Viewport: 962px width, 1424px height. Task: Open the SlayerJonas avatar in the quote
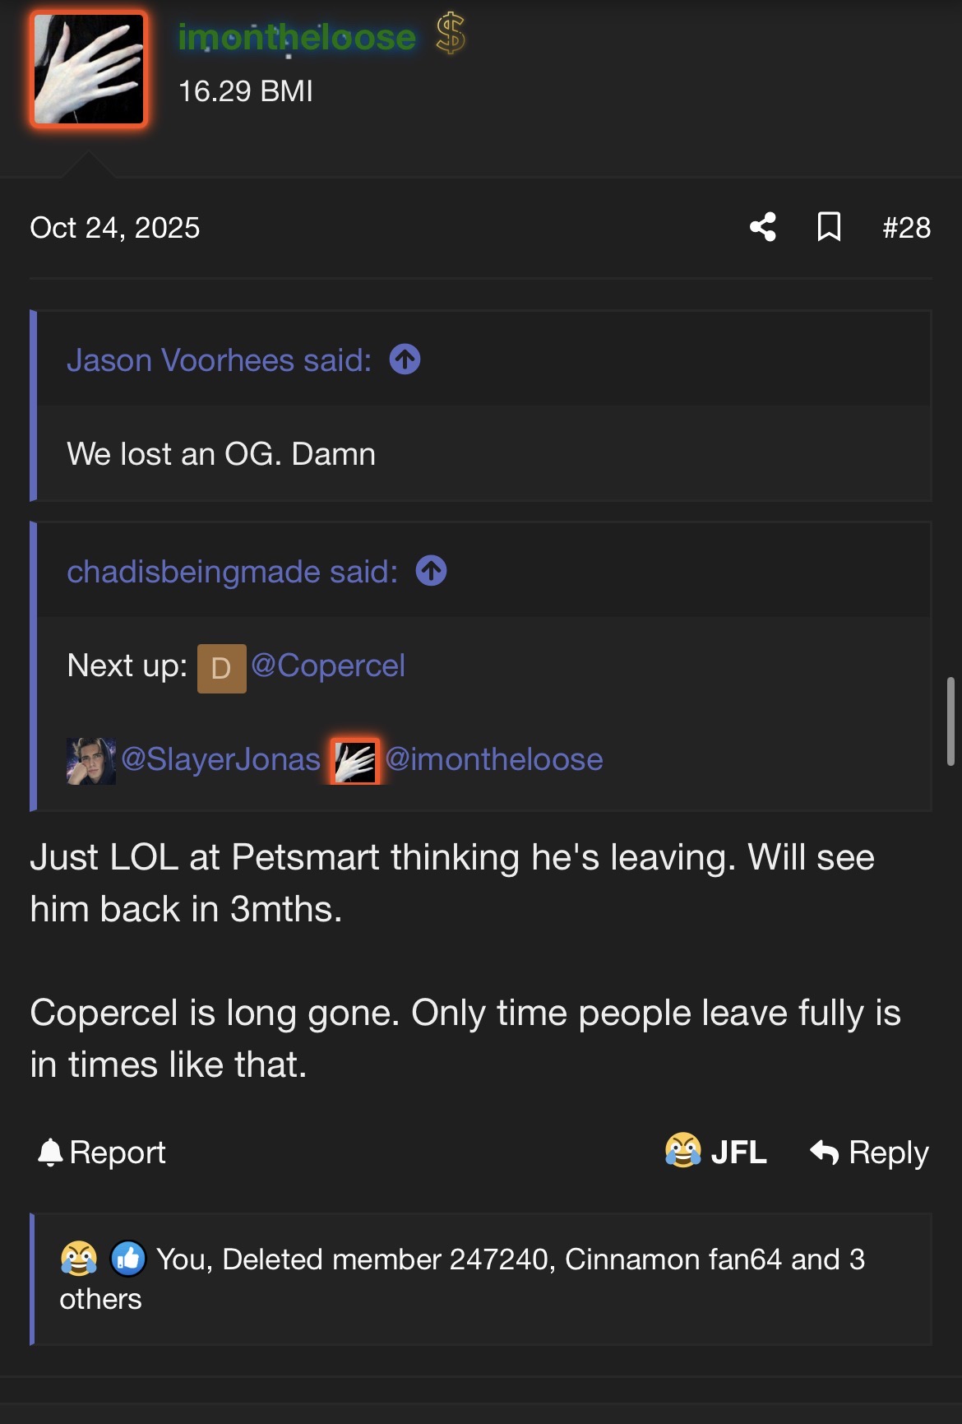click(90, 761)
